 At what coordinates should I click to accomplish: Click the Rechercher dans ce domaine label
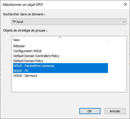click(x=24, y=14)
